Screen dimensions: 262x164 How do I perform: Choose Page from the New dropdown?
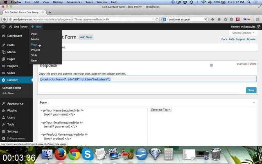pyautogui.click(x=34, y=45)
